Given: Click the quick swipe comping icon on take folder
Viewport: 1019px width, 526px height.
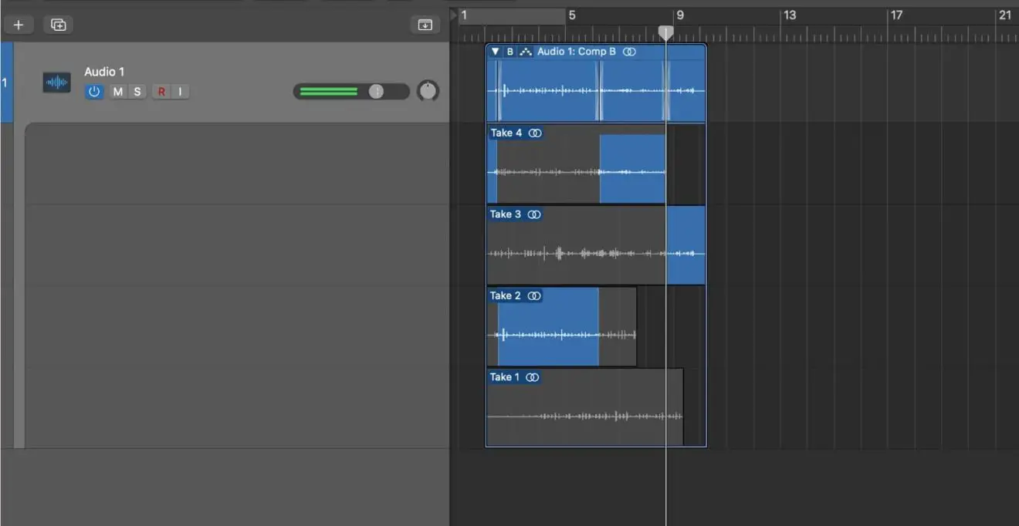Looking at the screenshot, I should click(x=525, y=52).
